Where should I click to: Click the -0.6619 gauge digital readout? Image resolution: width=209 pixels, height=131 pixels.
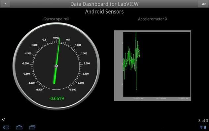pyautogui.click(x=56, y=99)
